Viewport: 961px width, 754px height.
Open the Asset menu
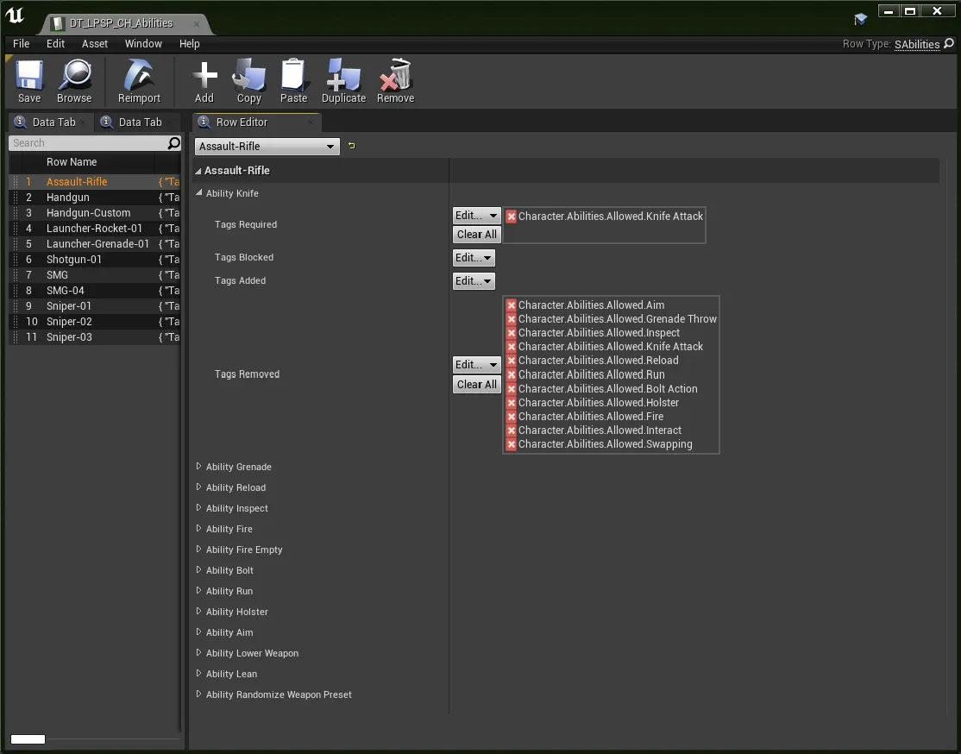click(95, 44)
